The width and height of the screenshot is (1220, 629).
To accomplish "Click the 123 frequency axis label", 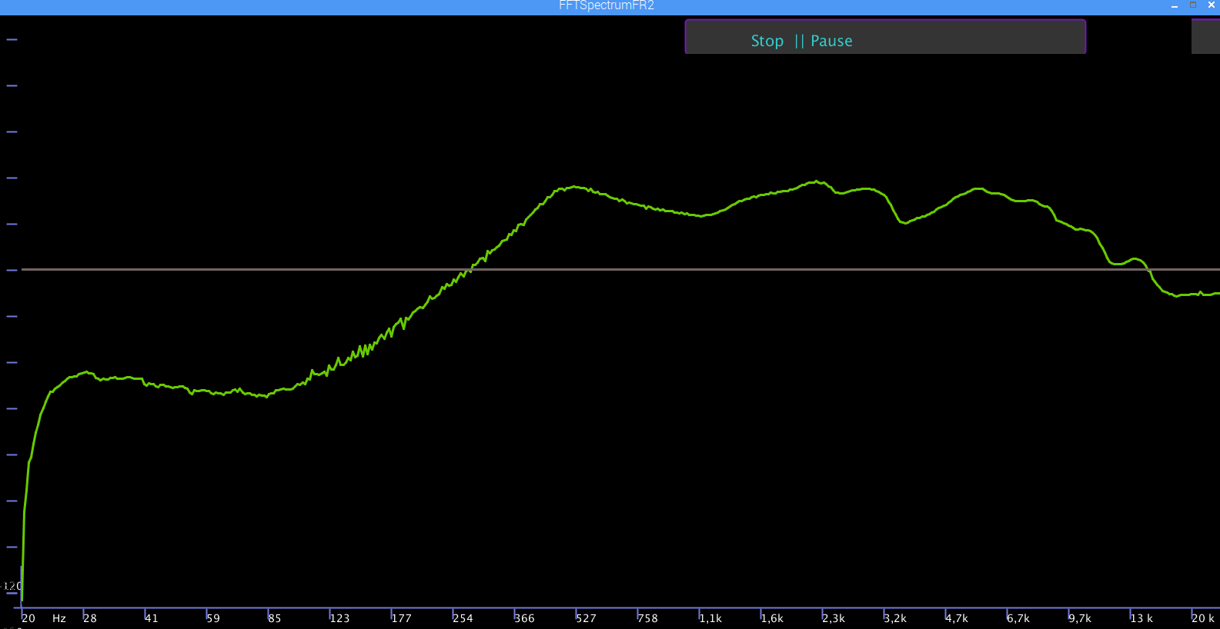I will coord(339,618).
